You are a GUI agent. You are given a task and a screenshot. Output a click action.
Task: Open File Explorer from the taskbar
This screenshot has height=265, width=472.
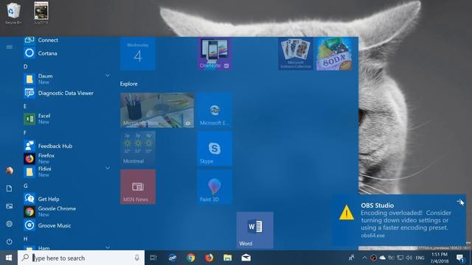tap(228, 258)
